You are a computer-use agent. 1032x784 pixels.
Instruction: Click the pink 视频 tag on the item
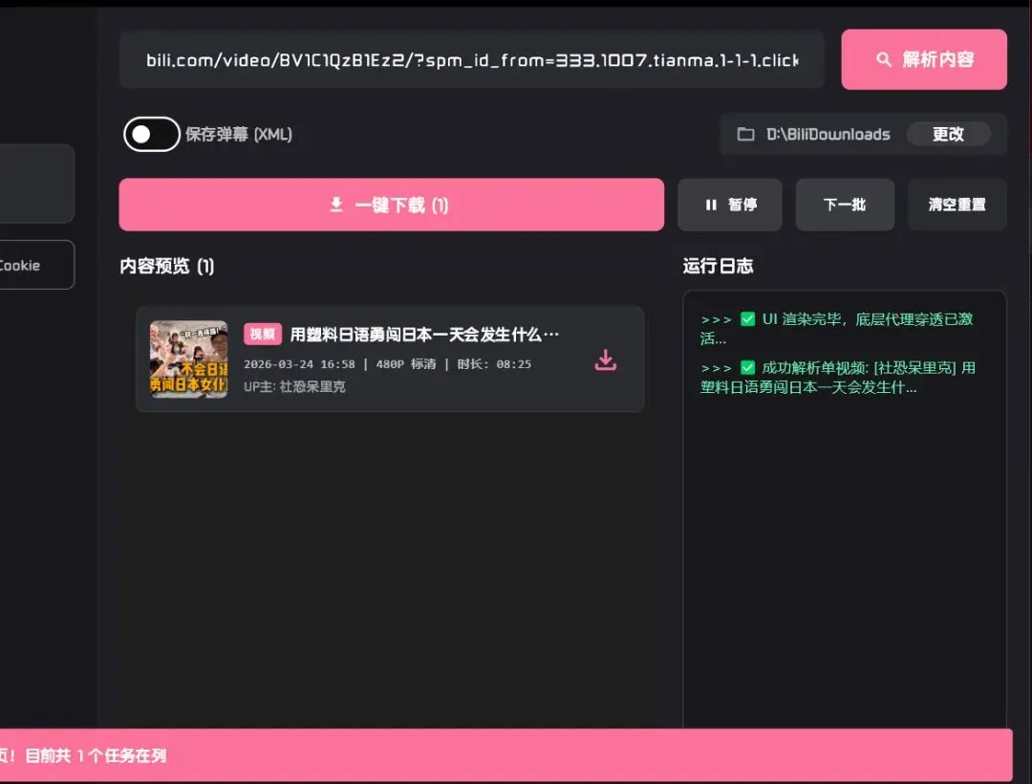[x=263, y=335]
